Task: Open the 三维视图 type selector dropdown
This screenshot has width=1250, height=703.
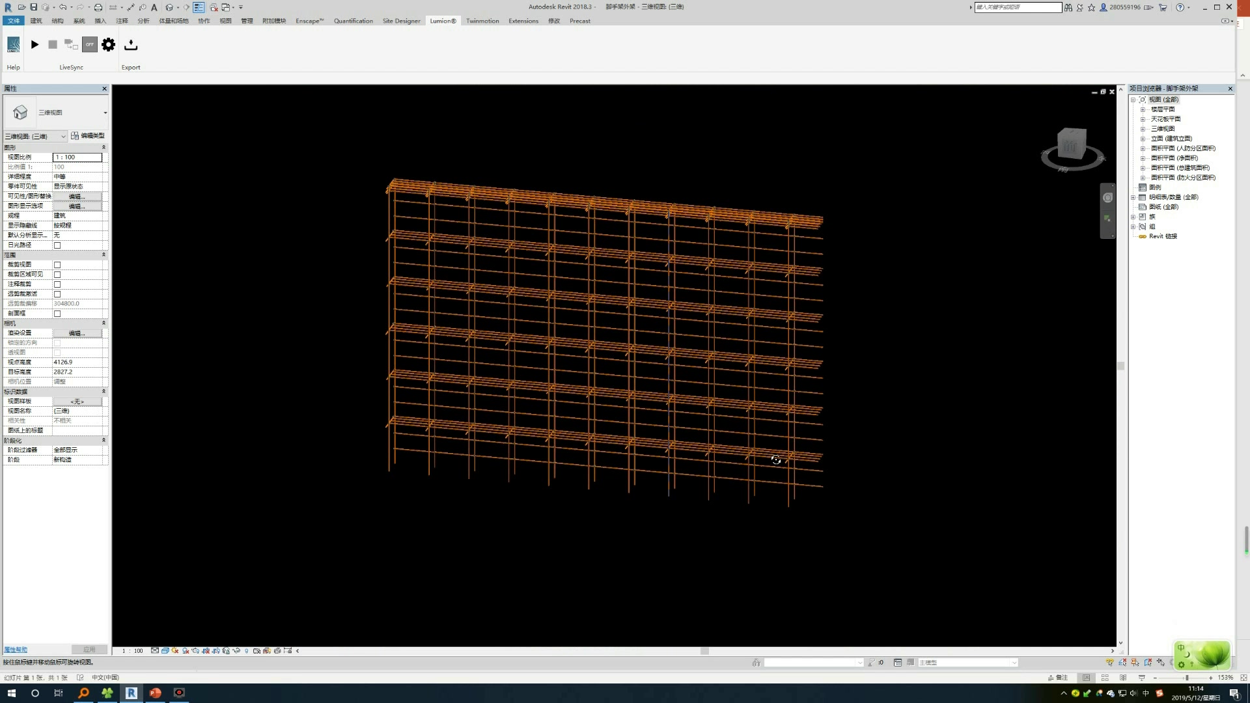Action: (x=105, y=113)
